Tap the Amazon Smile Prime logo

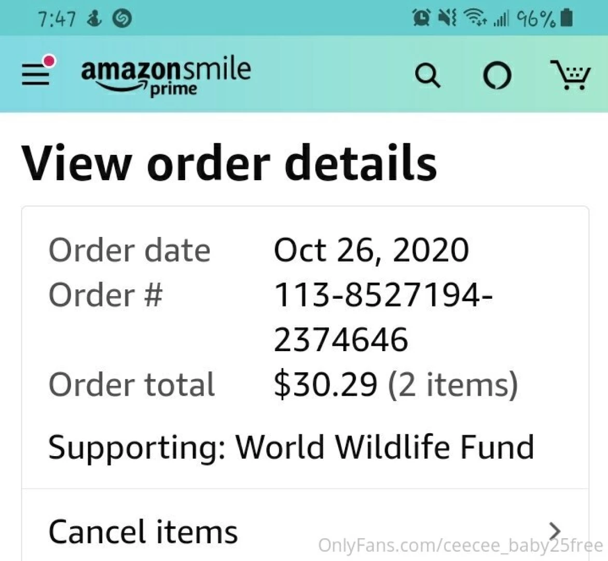pyautogui.click(x=166, y=75)
